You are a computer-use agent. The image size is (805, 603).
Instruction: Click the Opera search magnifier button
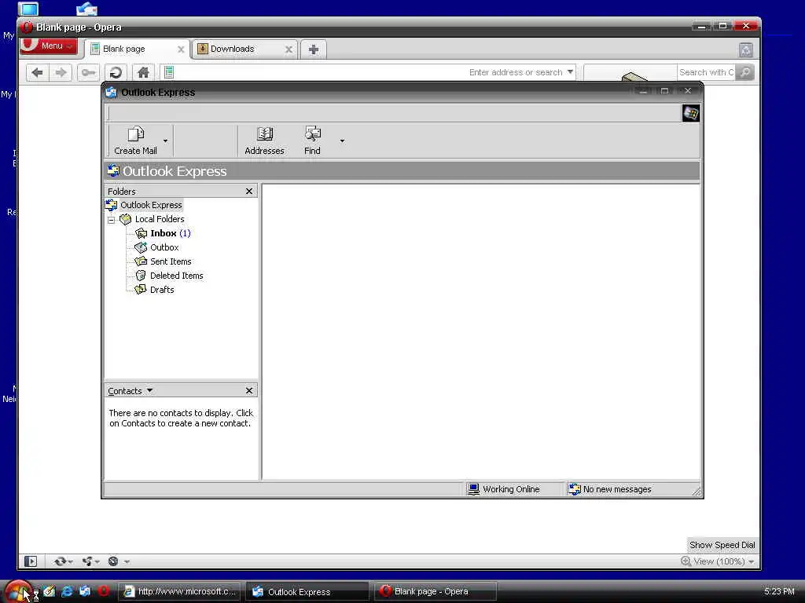pos(745,72)
